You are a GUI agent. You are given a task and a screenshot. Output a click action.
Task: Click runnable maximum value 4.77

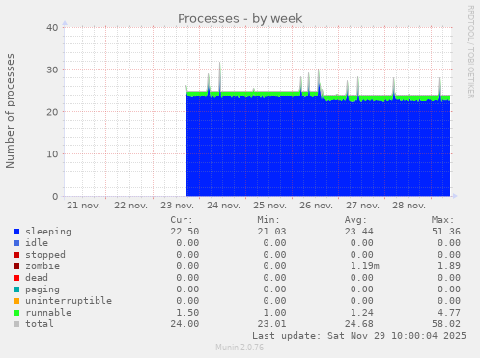tap(449, 313)
